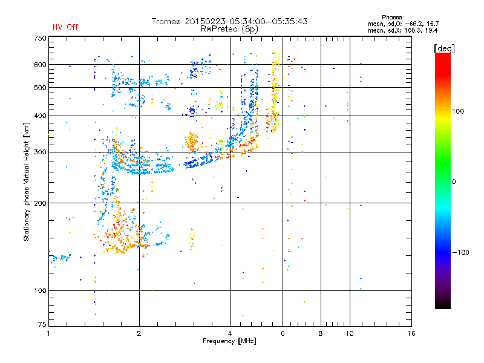Screen dimensions: 484x363
Task: Select the 'mean, sd,X: 108.3, 19.4' line
Action: (403, 30)
